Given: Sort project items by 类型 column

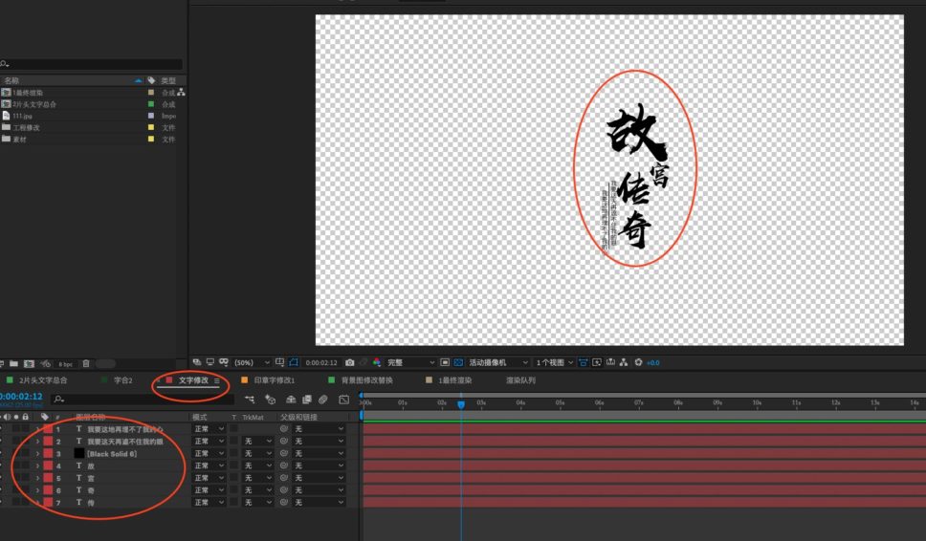Looking at the screenshot, I should [169, 80].
